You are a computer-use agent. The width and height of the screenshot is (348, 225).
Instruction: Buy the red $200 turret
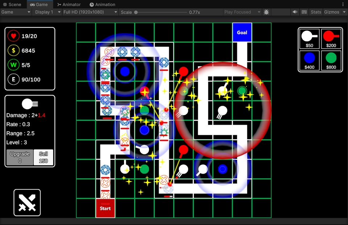point(331,39)
